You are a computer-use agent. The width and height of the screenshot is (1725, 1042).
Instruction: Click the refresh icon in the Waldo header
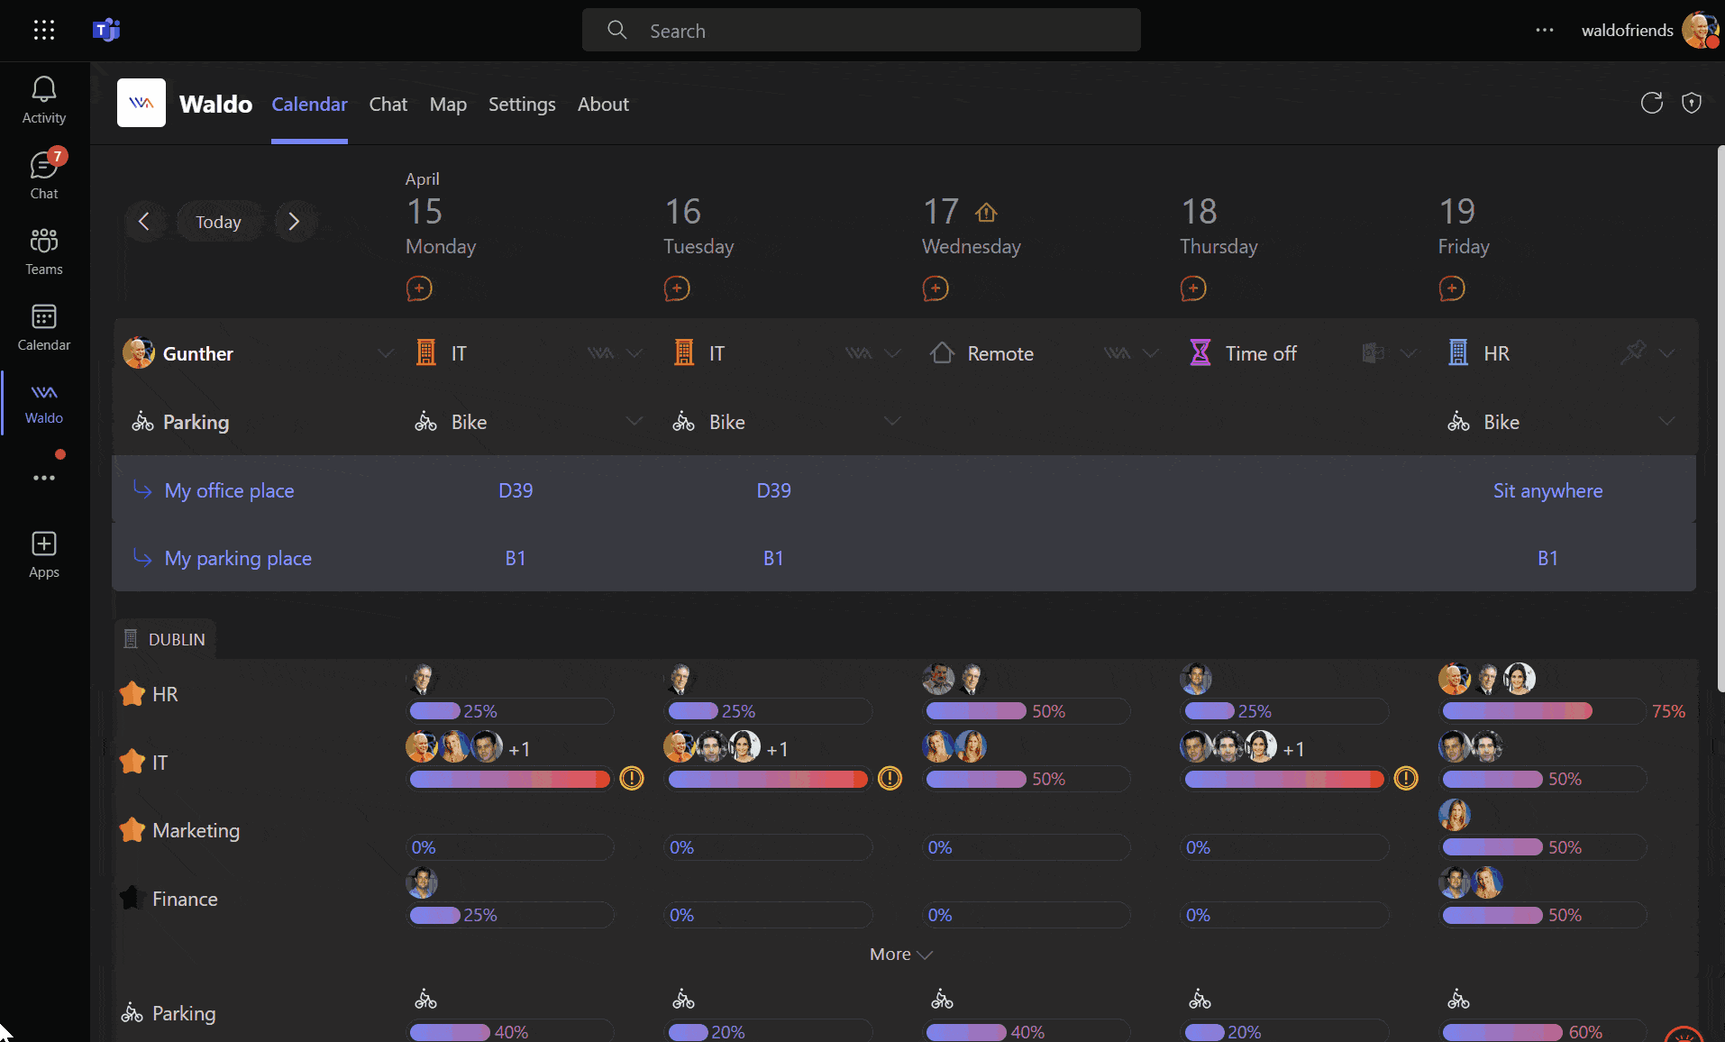1651,103
